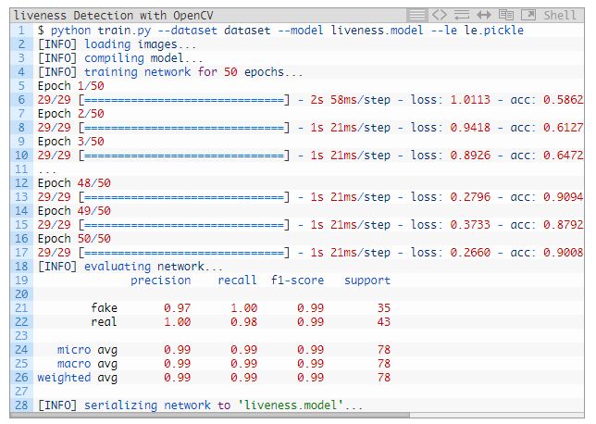Click the 'f1-score' column header
The height and width of the screenshot is (424, 596).
coord(297,281)
